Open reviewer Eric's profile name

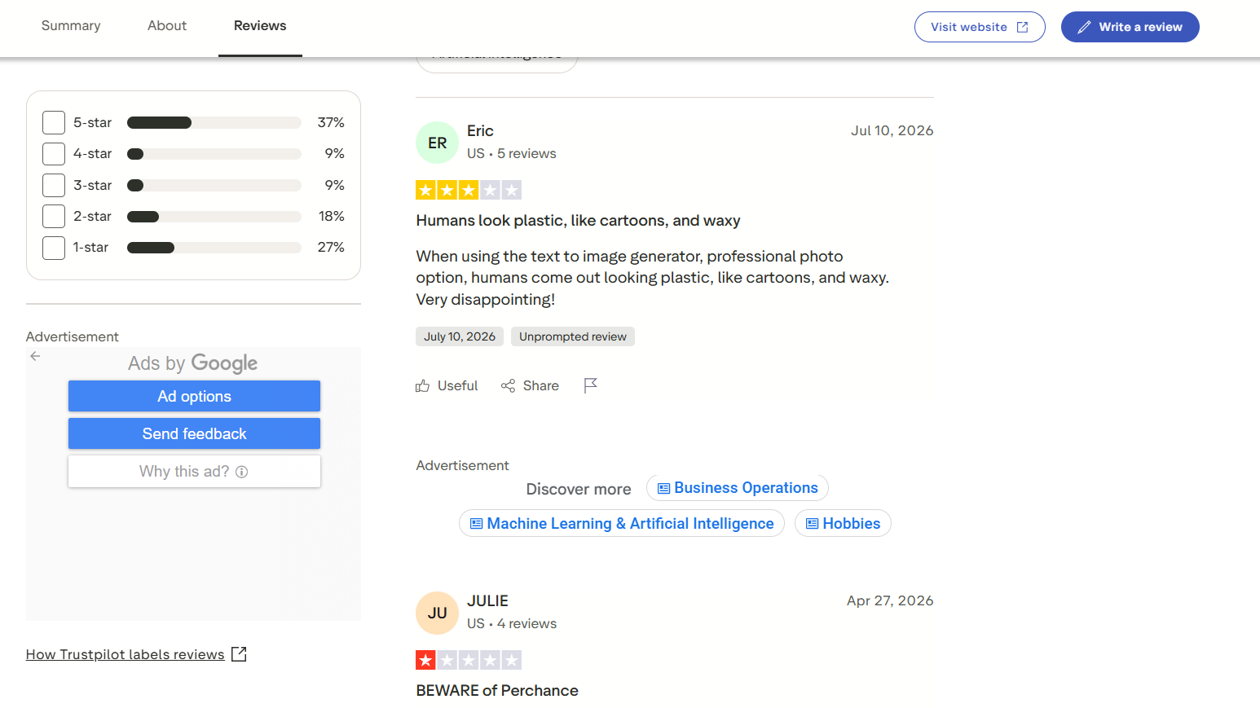coord(480,131)
